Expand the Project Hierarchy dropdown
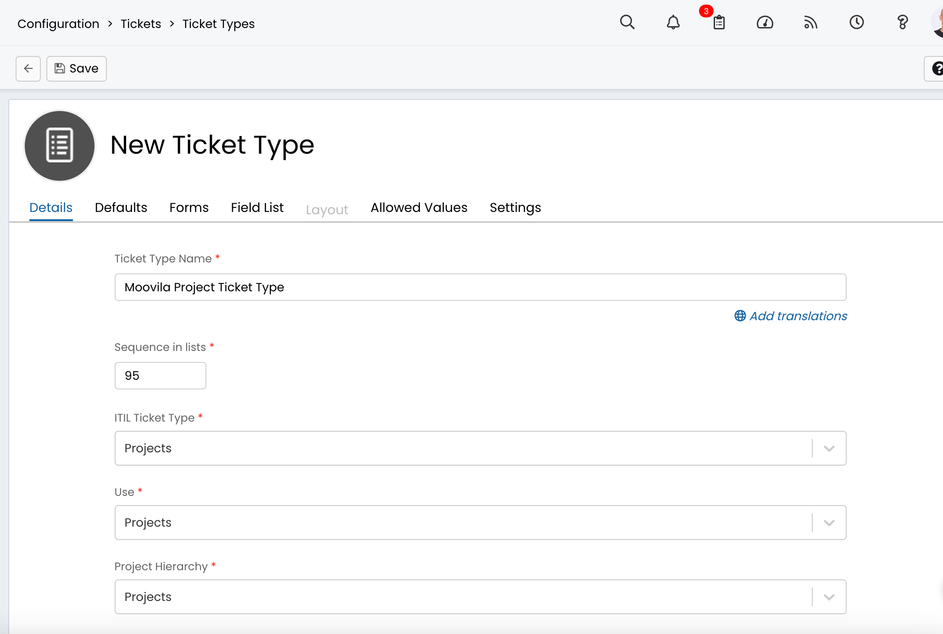The image size is (943, 634). tap(829, 597)
